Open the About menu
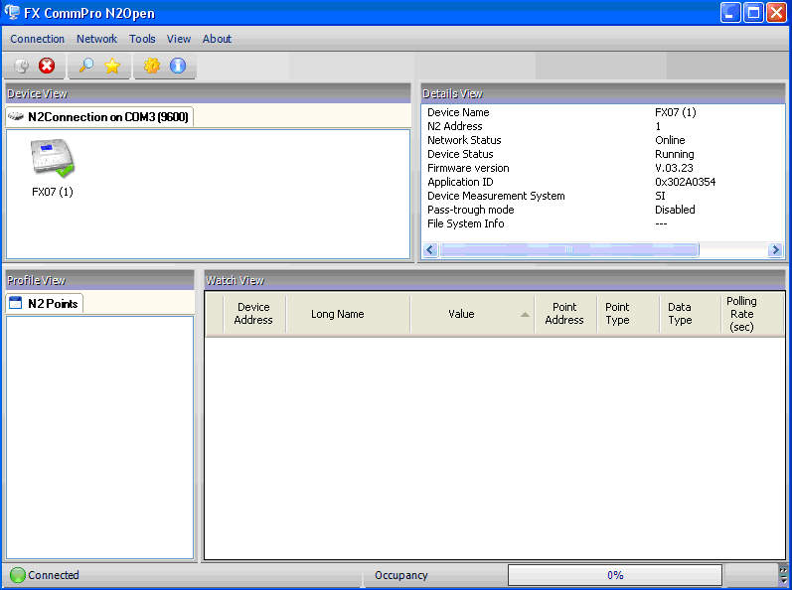This screenshot has width=792, height=590. (x=217, y=39)
